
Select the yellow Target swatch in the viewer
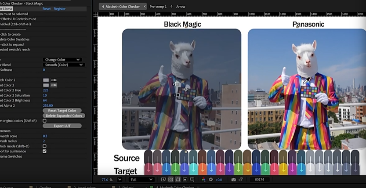pyautogui.click(x=283, y=169)
